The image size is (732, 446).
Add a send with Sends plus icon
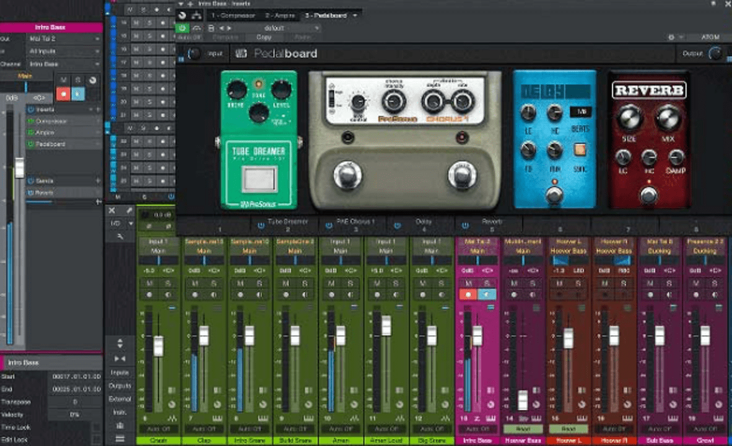(x=98, y=181)
